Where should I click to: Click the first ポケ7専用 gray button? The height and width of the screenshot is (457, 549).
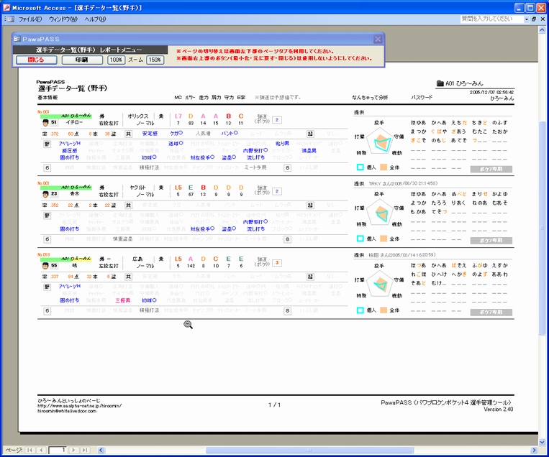[491, 170]
